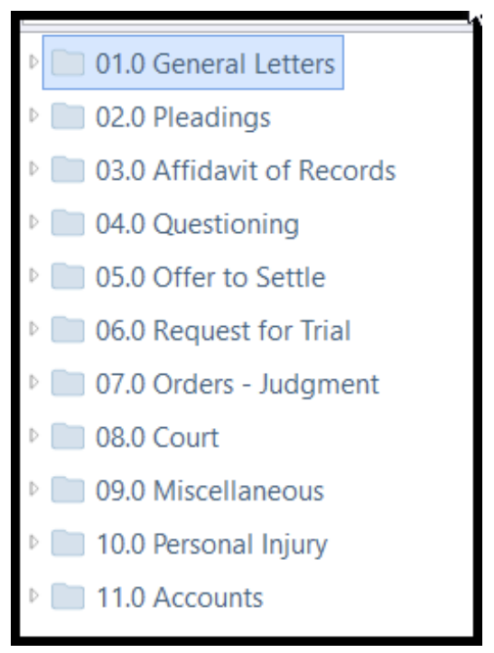494x653 pixels.
Task: Click the 02.0 Pleadings folder icon
Action: coord(68,117)
